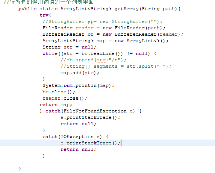Click the getArray method name
The height and width of the screenshot is (173, 215).
[127, 9]
